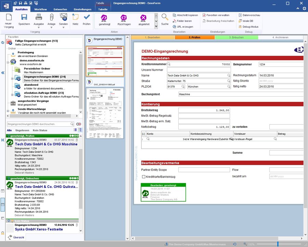Enable the Kreditkarte/Bankeinzug checkbox
Image resolution: width=308 pixels, height=247 pixels.
coord(144,177)
